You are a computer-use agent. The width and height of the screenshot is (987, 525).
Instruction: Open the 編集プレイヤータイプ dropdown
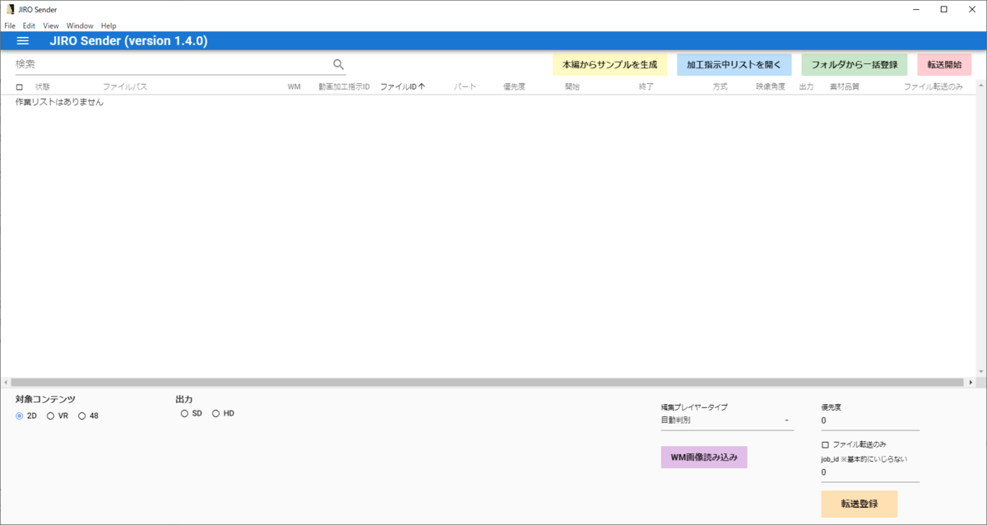point(727,420)
